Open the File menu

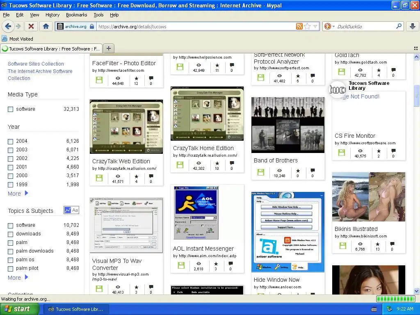pos(6,15)
